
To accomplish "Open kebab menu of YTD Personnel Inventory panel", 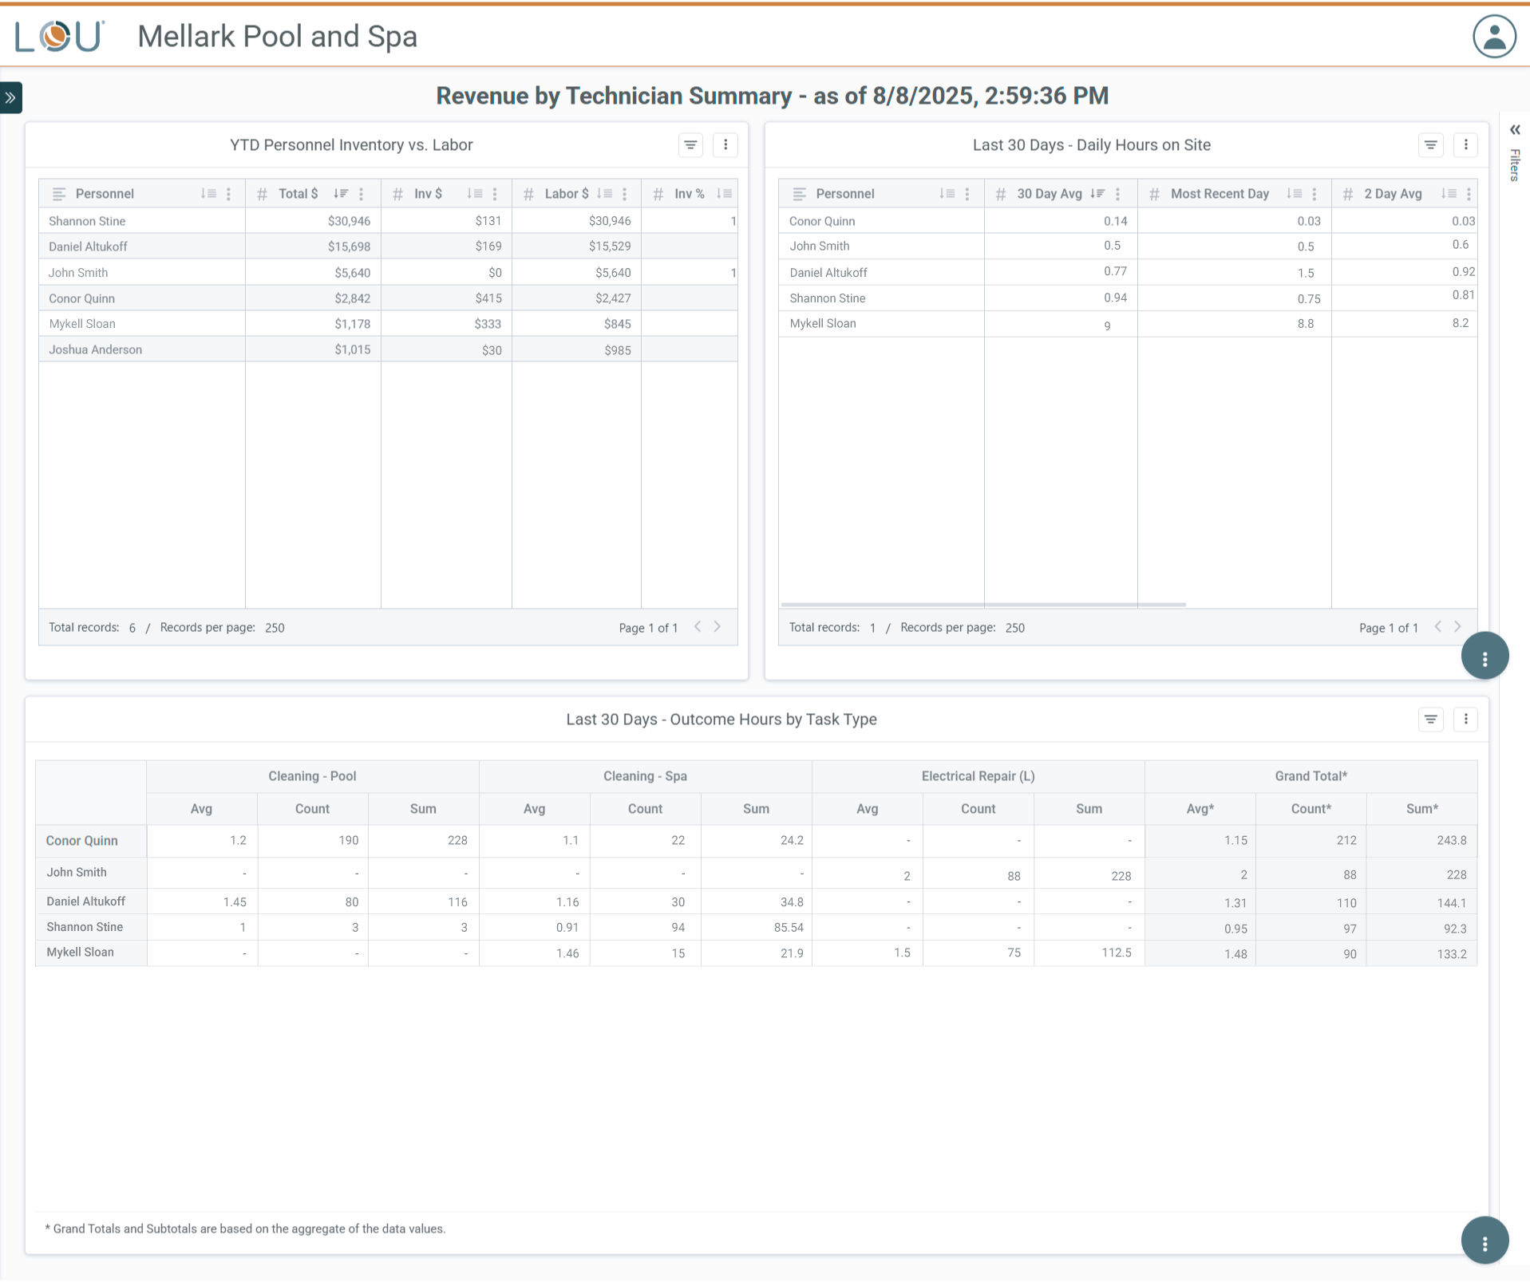I will (x=725, y=145).
